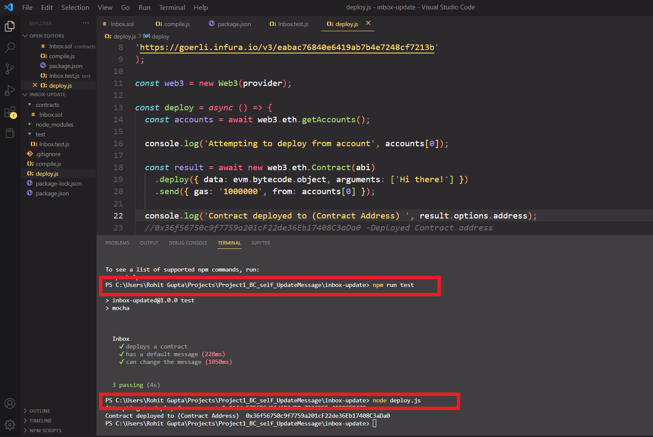Open the Accounts menu icon
This screenshot has width=653, height=437.
pyautogui.click(x=10, y=403)
